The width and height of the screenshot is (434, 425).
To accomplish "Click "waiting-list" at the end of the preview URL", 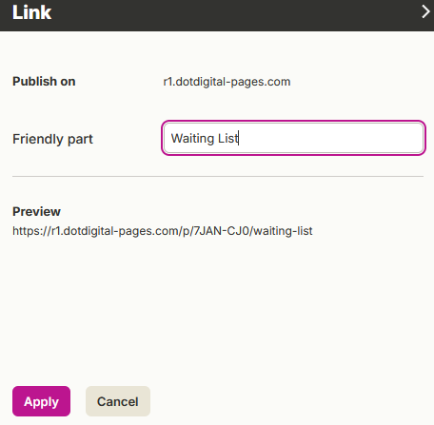I will click(284, 231).
